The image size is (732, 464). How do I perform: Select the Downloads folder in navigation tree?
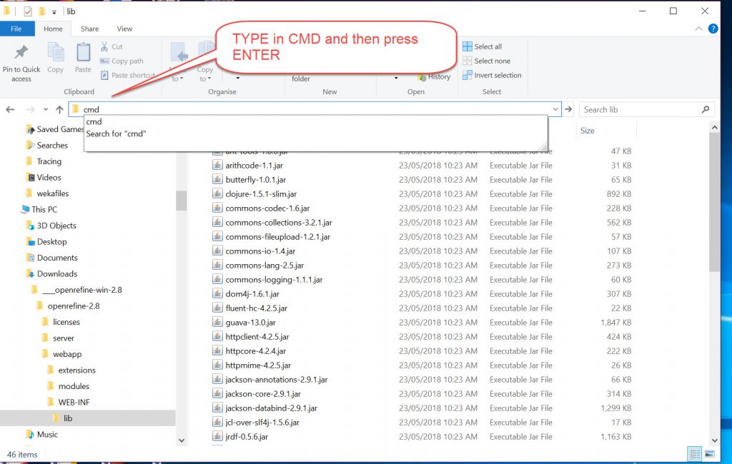tap(57, 274)
